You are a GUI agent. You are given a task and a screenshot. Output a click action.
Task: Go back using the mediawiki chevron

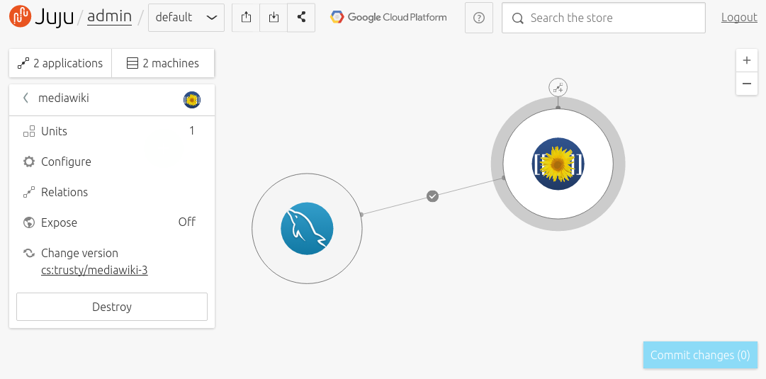point(26,98)
